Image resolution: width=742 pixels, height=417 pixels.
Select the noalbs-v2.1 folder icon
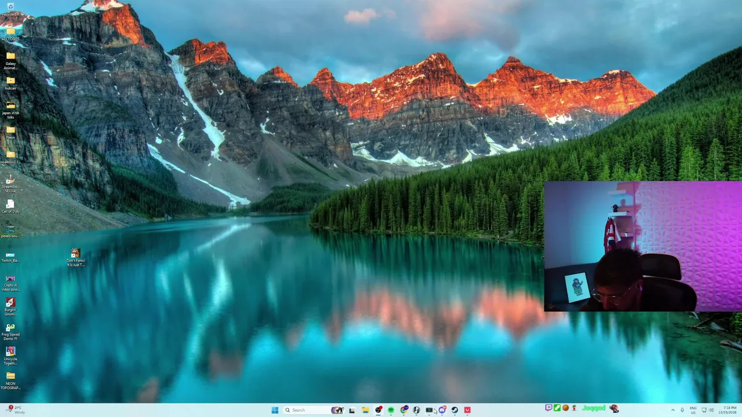pos(10,157)
